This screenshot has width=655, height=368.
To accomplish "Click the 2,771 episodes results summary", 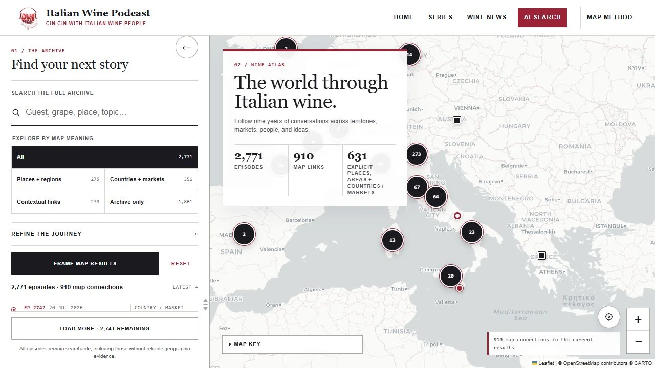I will coord(67,287).
